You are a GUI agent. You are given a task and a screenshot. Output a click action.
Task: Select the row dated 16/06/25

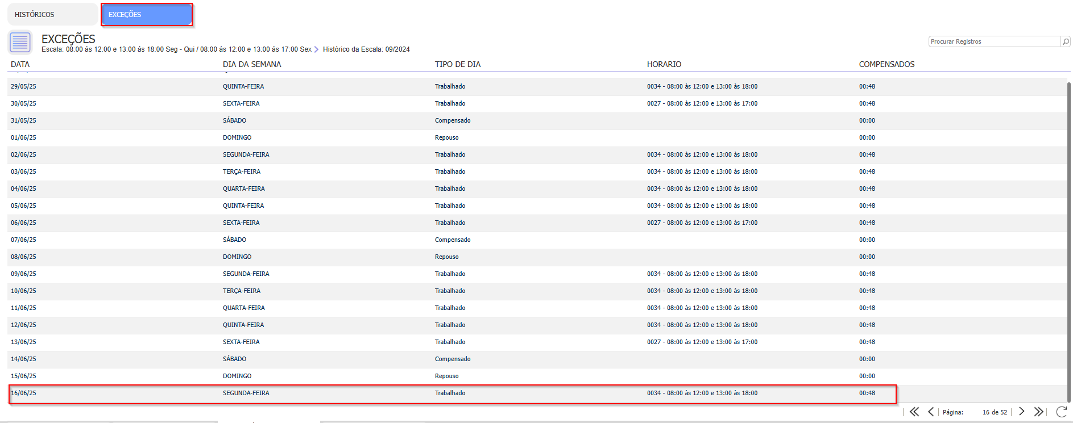pos(537,393)
